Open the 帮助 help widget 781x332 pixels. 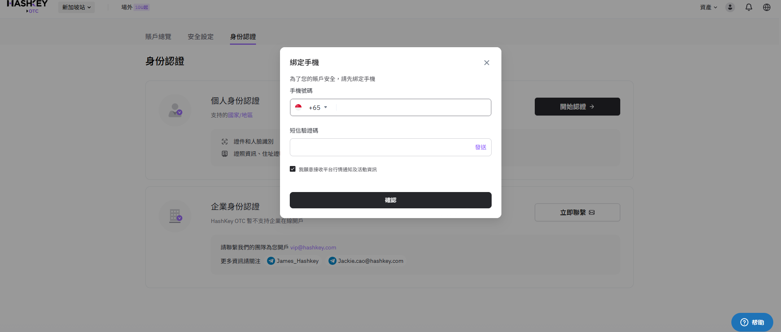[x=752, y=322]
